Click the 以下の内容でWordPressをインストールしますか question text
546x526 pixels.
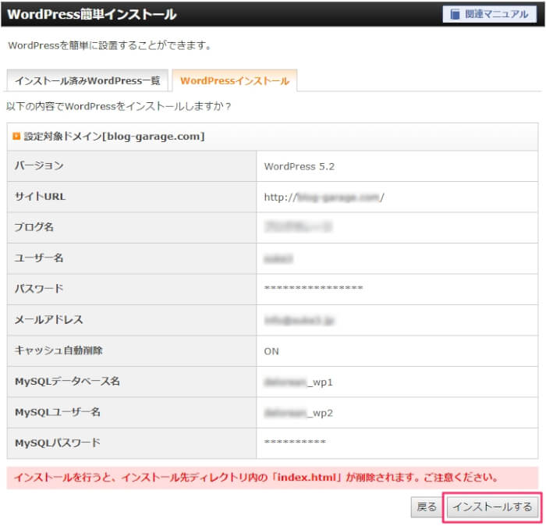[x=119, y=106]
